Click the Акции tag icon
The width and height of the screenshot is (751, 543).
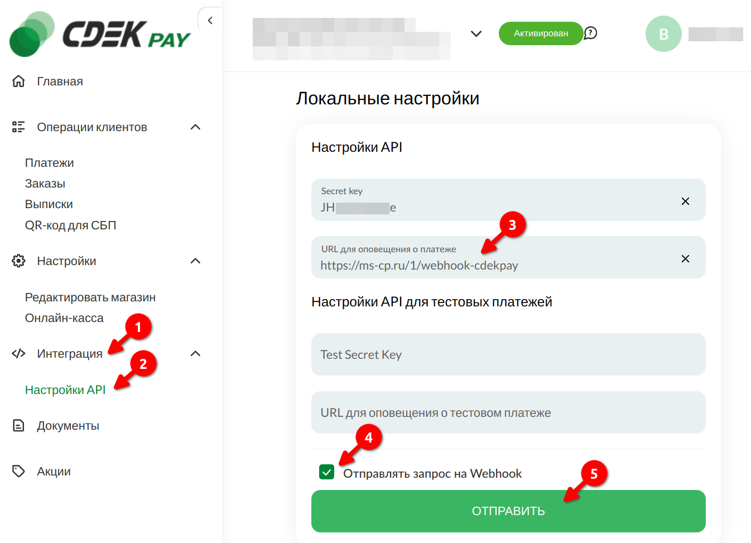(x=18, y=472)
